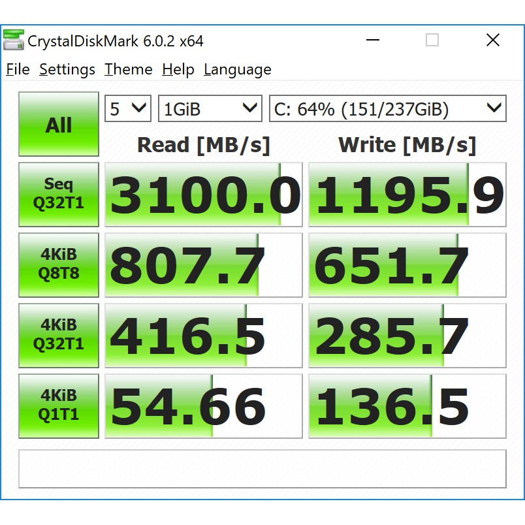Select the 4KiB Q1T1 write value 136.5

pyautogui.click(x=407, y=406)
